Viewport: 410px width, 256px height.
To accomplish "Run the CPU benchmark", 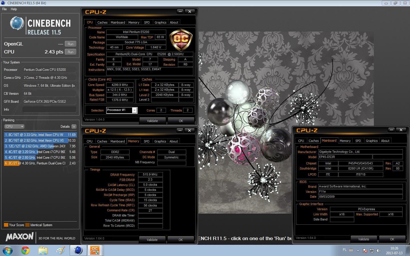I will click(x=71, y=52).
